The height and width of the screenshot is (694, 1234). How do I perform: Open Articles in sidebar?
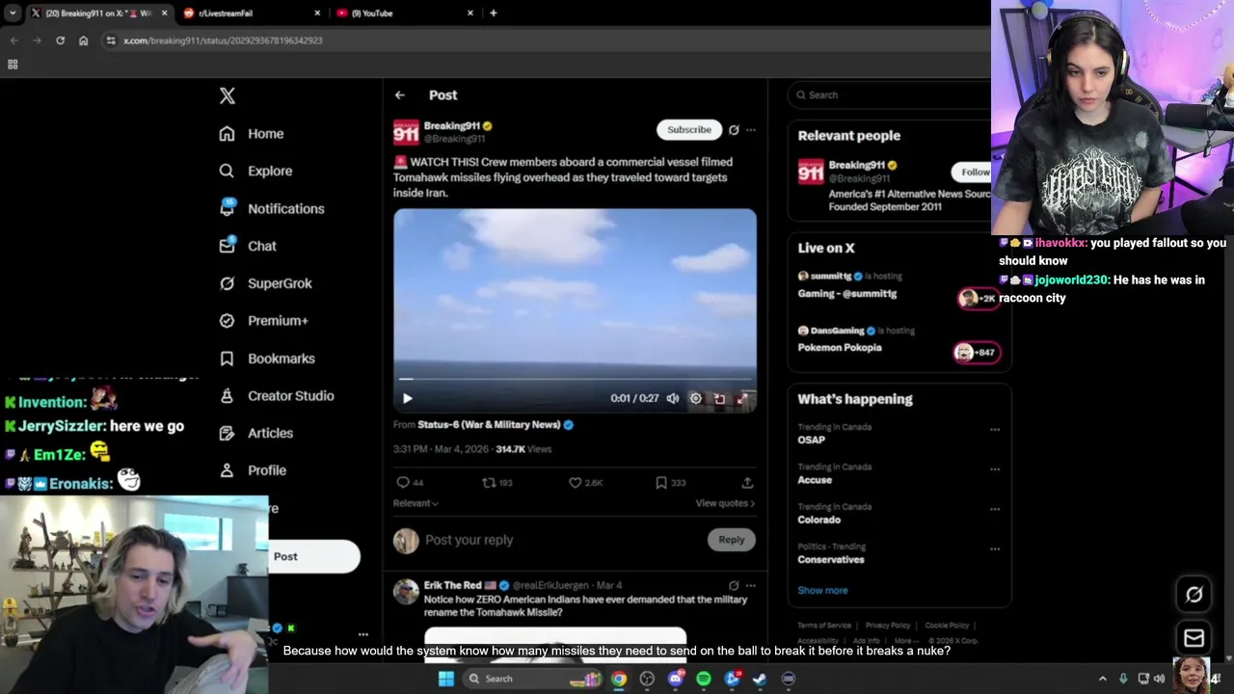click(x=255, y=434)
